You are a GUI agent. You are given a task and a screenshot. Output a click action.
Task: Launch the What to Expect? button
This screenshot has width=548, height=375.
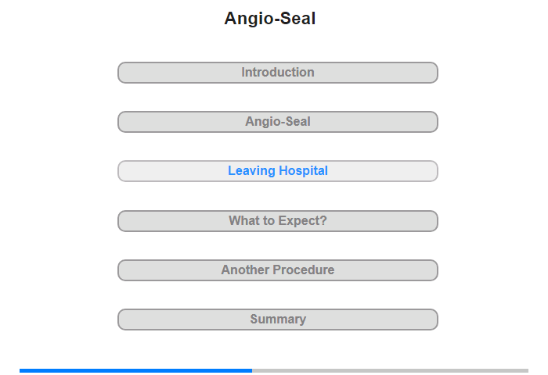[x=277, y=221]
